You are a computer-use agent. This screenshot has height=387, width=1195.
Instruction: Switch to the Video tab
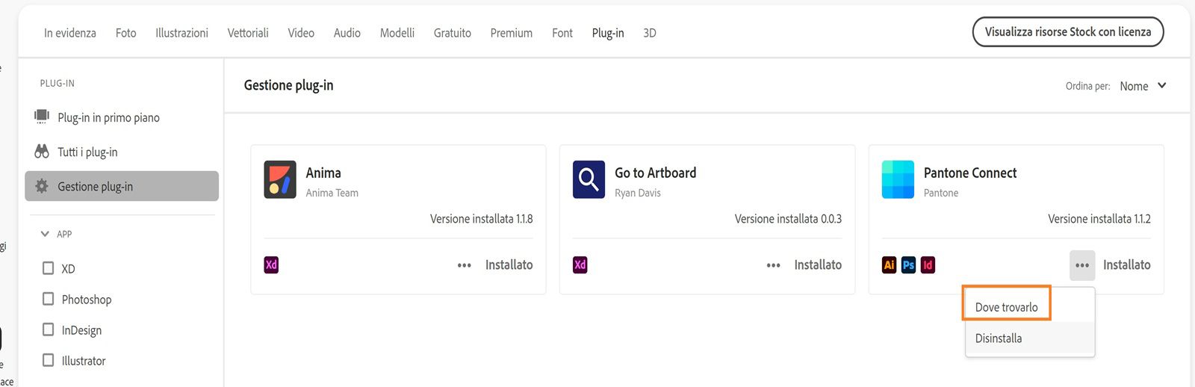[301, 33]
